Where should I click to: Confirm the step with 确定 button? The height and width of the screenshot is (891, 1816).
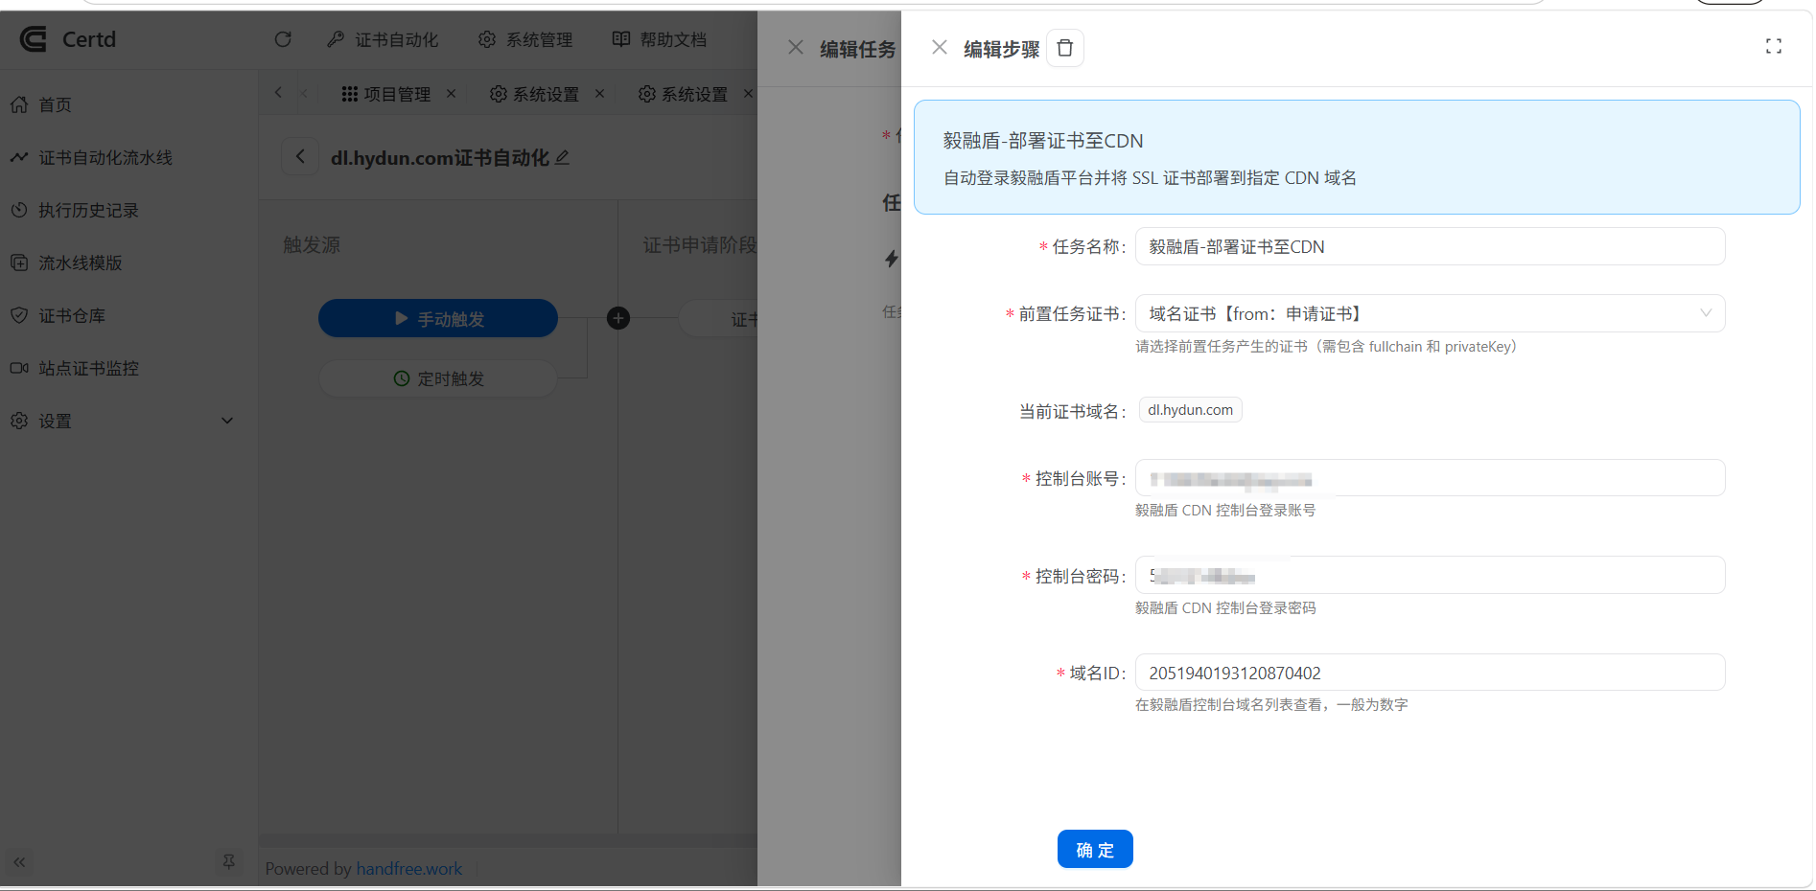1095,849
